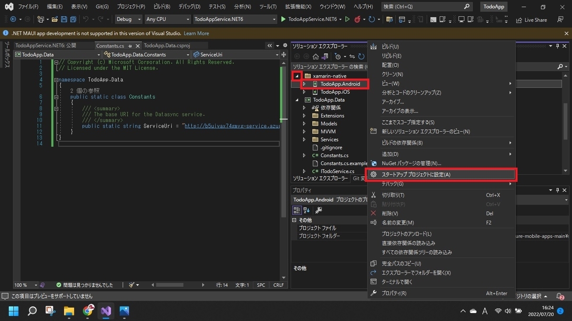Viewport: 572px width, 321px height.
Task: Select 切り取り(T) in the context menu
Action: click(x=441, y=195)
